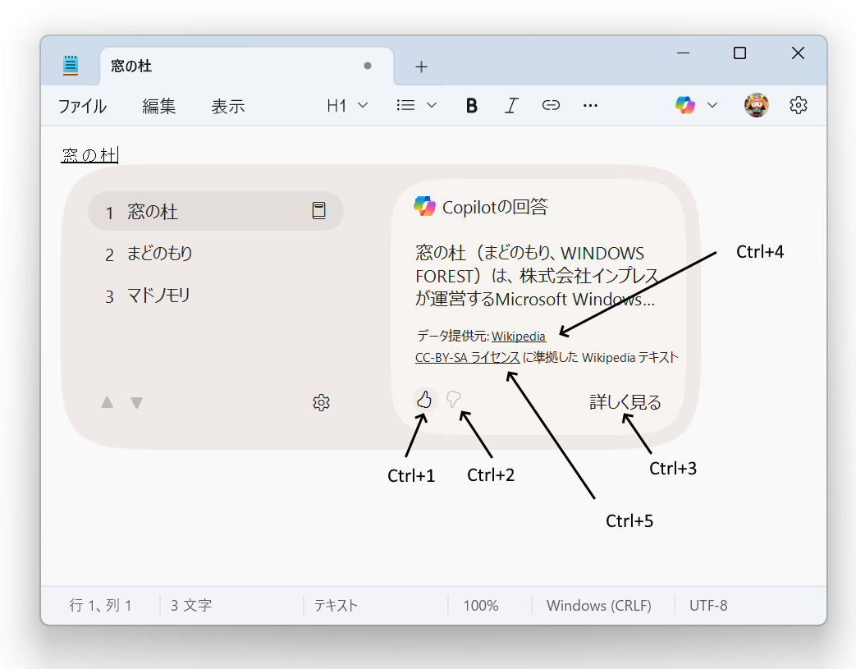
Task: Open the Wikipedia data source link
Action: (518, 337)
